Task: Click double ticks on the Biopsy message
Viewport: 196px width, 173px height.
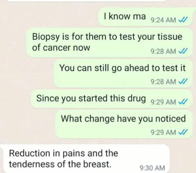Action: pos(183,51)
